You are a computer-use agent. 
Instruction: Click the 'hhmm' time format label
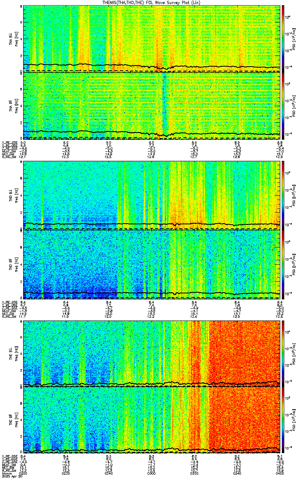pyautogui.click(x=6, y=473)
